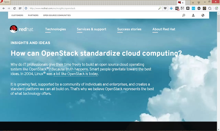Expand the Technologies menu
Screen dimensions: 220x131
56,29
